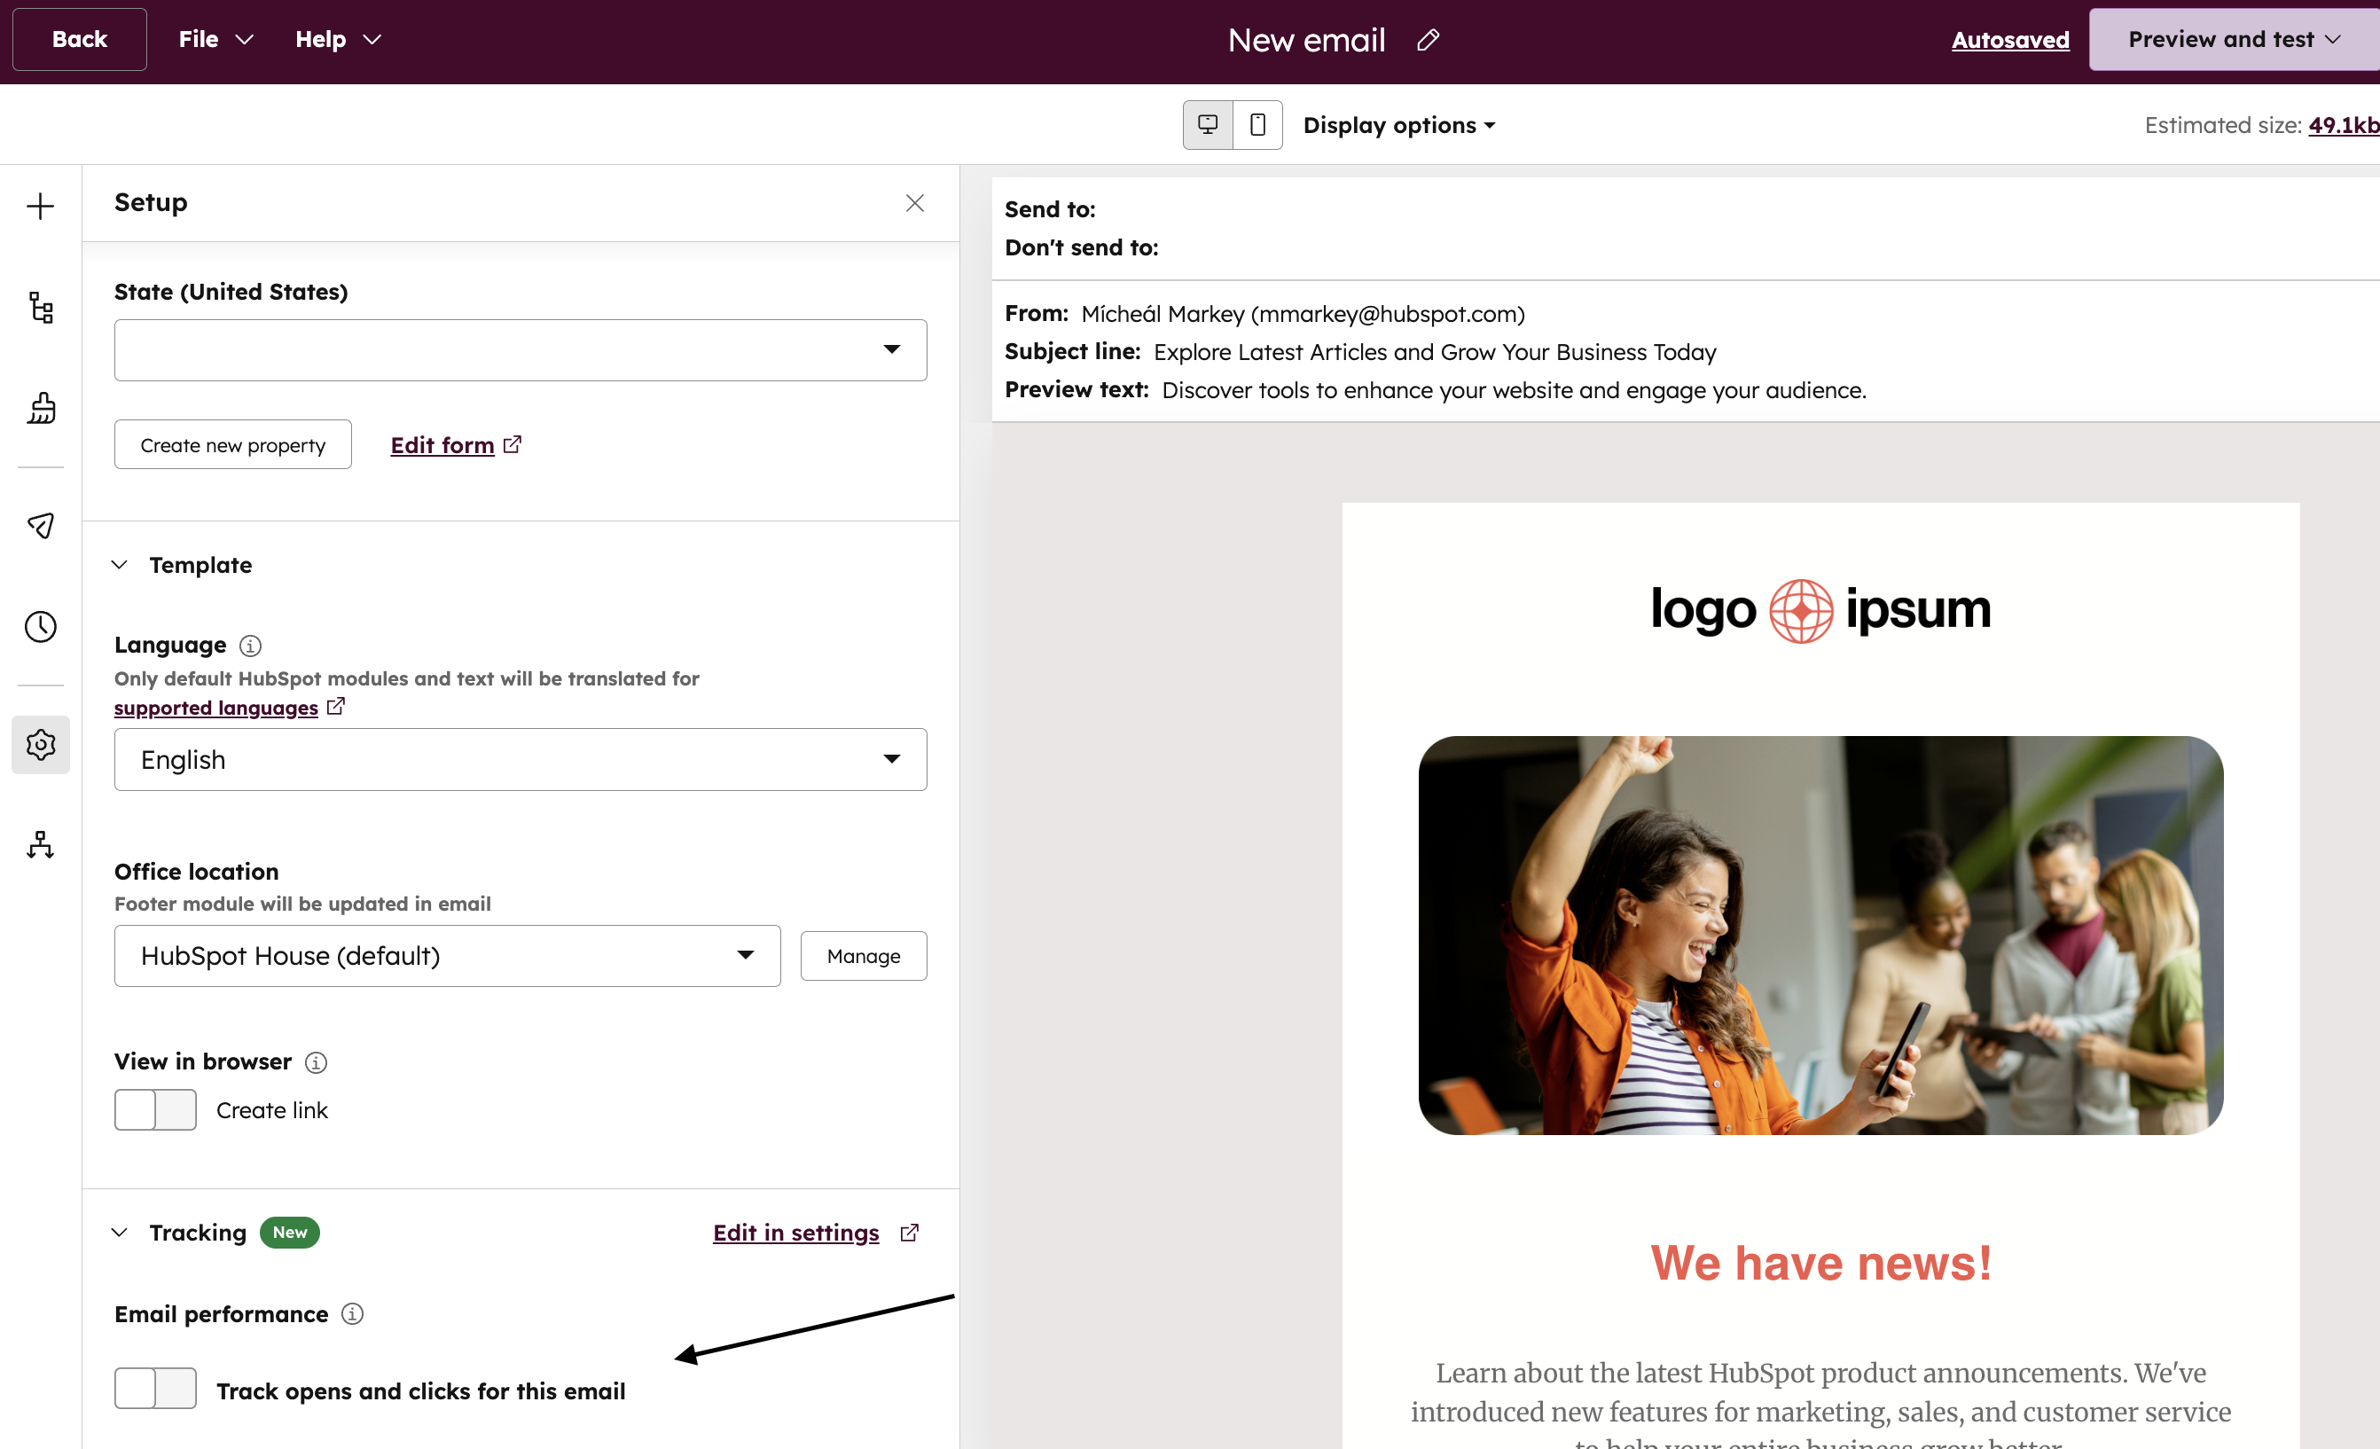Click the plus add-content sidebar icon

tap(41, 206)
